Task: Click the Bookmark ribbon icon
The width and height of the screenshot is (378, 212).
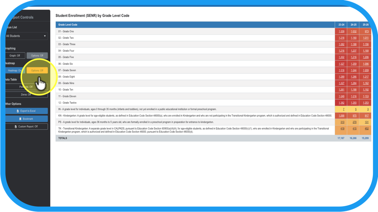Action: [20, 119]
